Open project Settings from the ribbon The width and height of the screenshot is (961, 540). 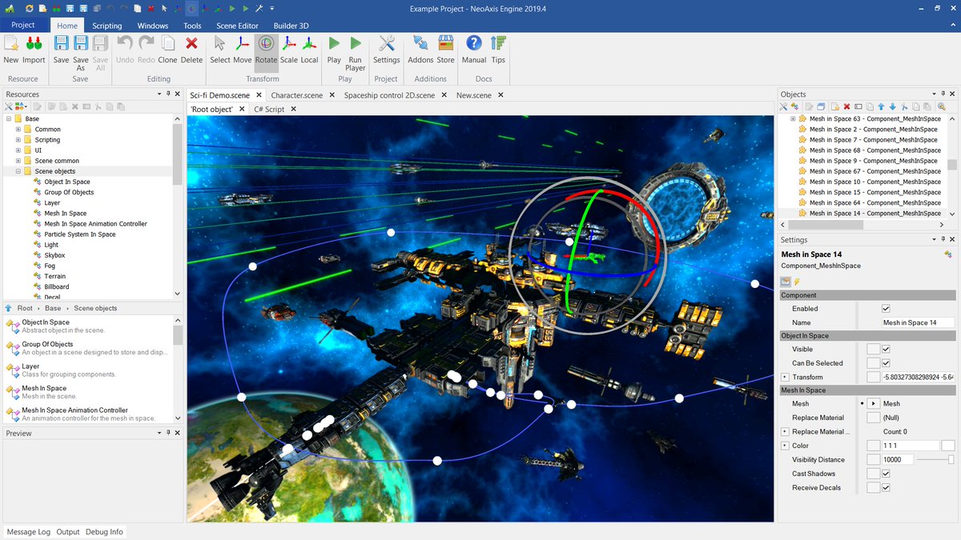pyautogui.click(x=386, y=44)
